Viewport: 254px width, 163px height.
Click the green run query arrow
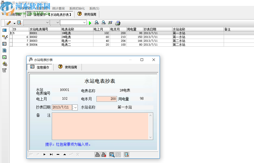pyautogui.click(x=90, y=23)
